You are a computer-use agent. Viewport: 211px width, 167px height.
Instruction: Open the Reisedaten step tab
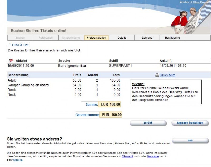coord(46,38)
